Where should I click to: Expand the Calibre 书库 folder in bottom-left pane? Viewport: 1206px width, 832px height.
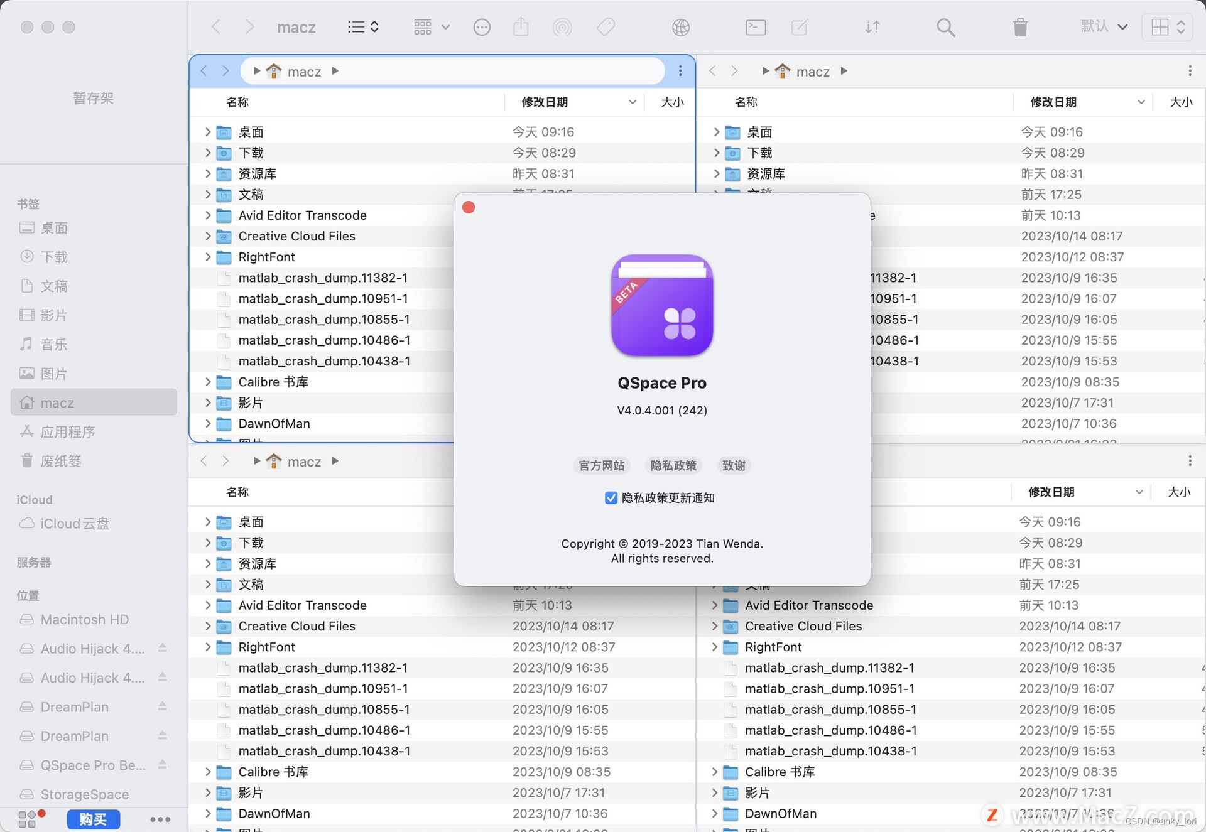208,772
